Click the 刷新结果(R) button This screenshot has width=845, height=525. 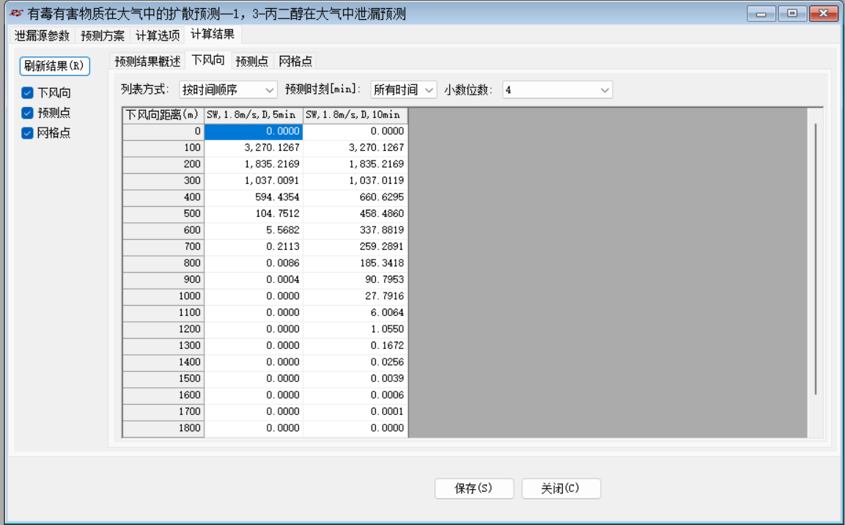click(x=54, y=66)
